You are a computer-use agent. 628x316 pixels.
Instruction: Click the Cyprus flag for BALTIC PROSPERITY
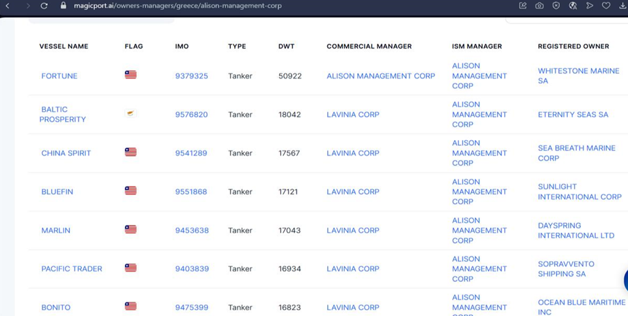click(x=131, y=113)
